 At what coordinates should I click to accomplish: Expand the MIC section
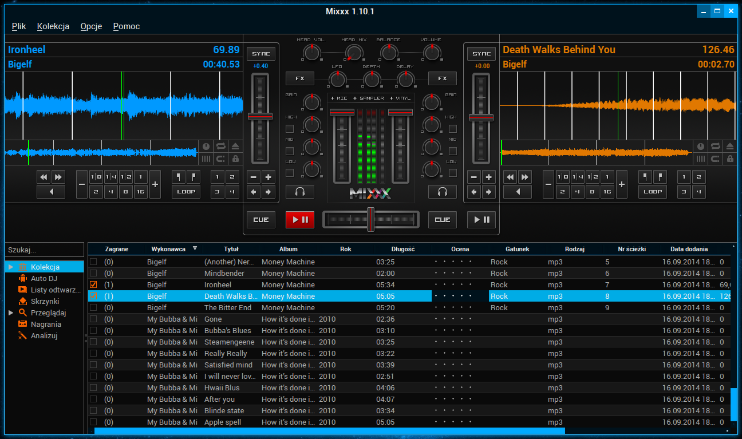coord(340,98)
